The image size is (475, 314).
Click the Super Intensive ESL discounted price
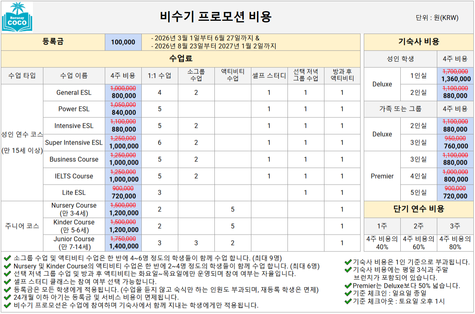pos(123,146)
